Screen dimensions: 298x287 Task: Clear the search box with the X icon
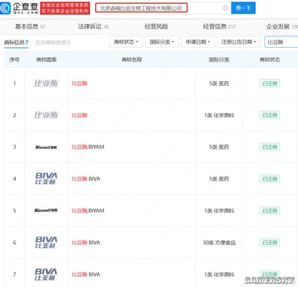click(225, 8)
